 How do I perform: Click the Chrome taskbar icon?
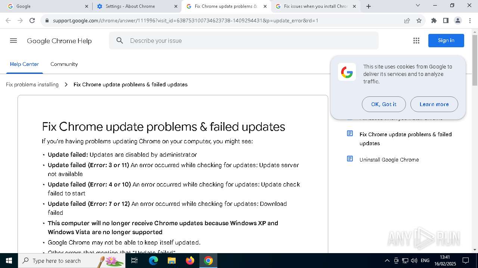[x=208, y=261]
